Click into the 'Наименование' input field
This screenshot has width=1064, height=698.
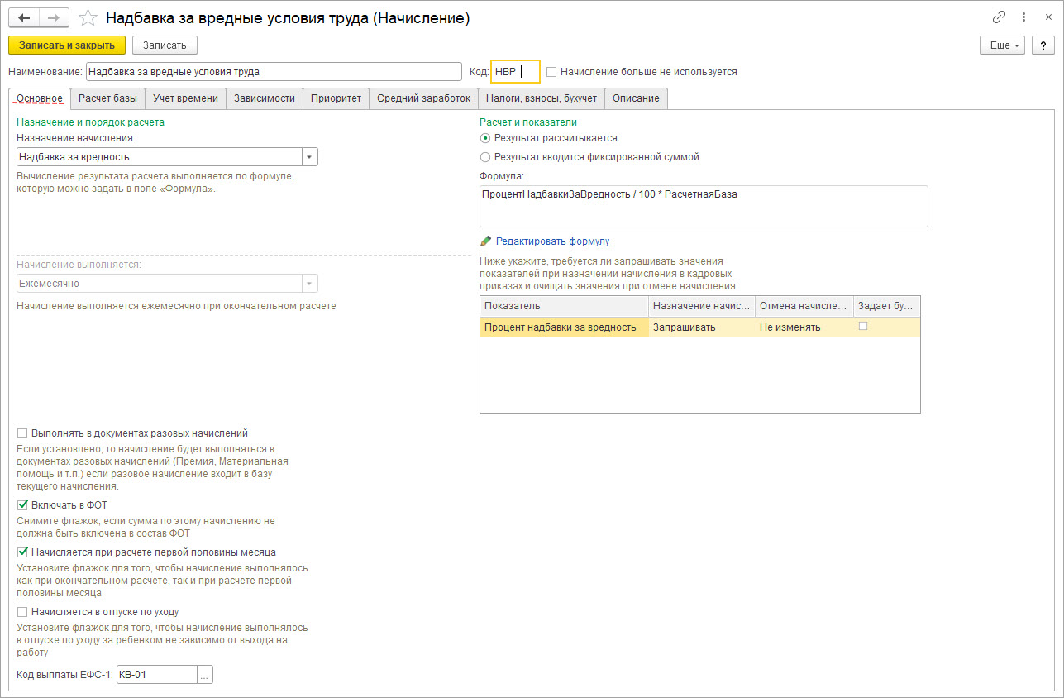coord(274,72)
